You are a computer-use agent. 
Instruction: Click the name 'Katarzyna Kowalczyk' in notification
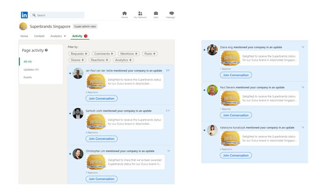tap(232, 127)
